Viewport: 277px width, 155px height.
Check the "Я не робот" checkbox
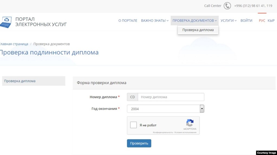133,125
